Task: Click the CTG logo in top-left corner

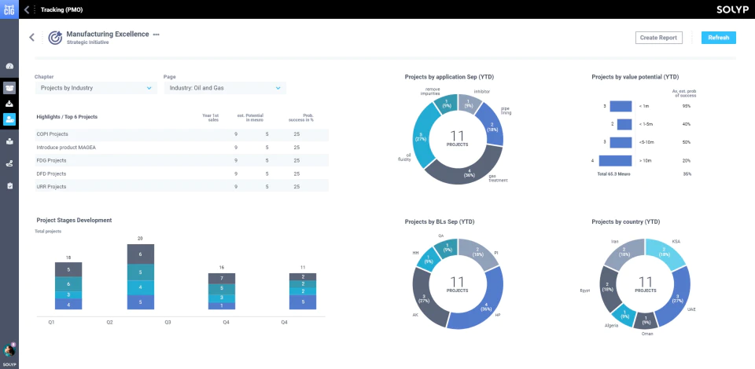Action: 9,9
